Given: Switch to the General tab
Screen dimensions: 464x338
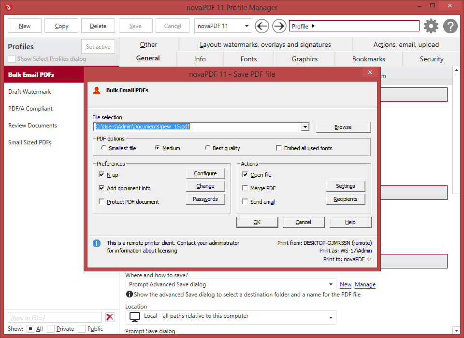Looking at the screenshot, I should coord(148,58).
